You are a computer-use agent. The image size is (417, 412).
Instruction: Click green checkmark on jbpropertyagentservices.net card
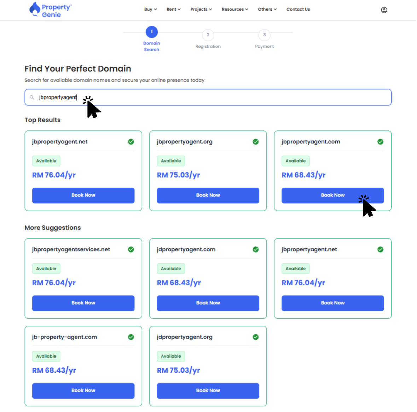coord(131,249)
